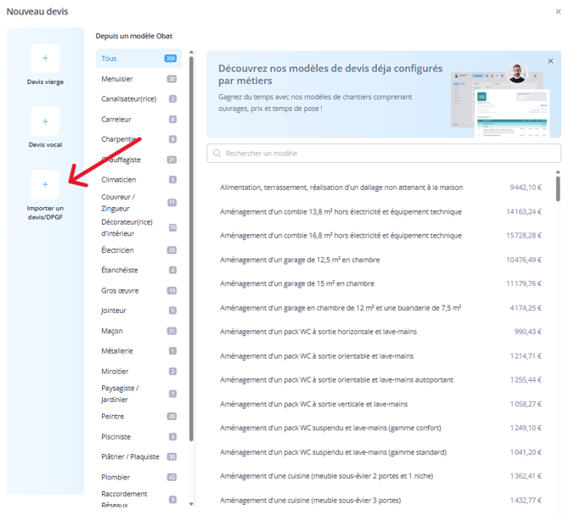Select the Plombier category
569x515 pixels.
pyautogui.click(x=136, y=477)
